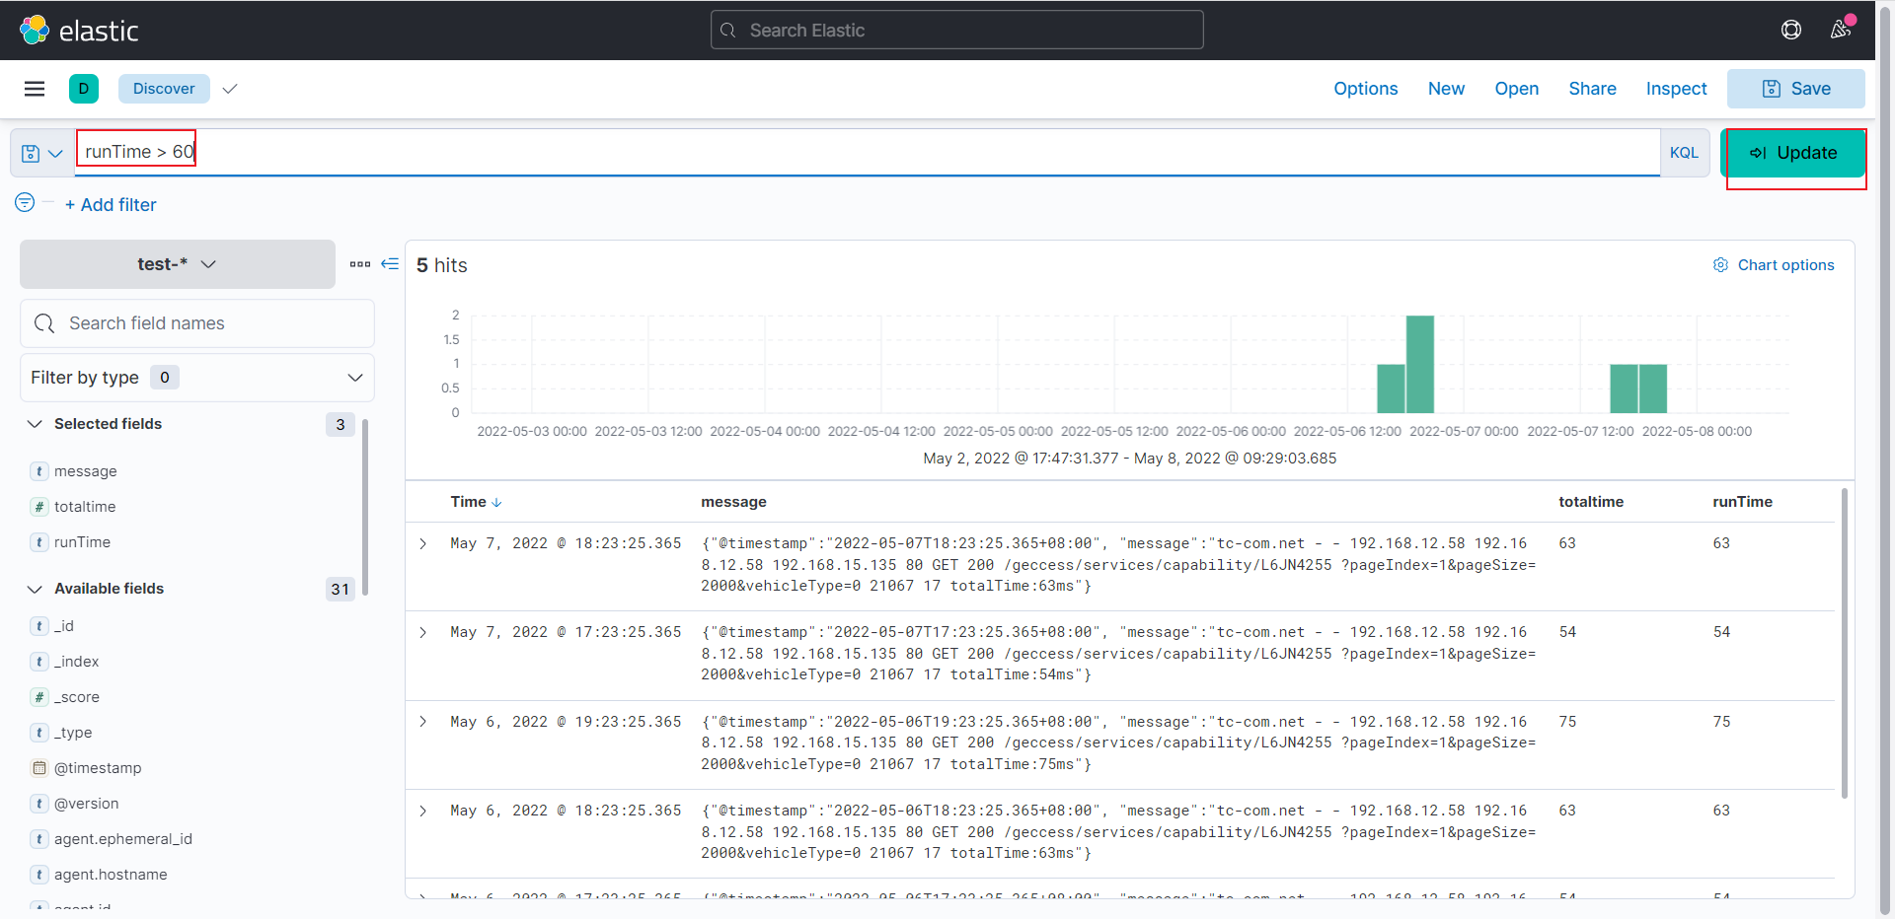Open the Options menu

point(1366,89)
